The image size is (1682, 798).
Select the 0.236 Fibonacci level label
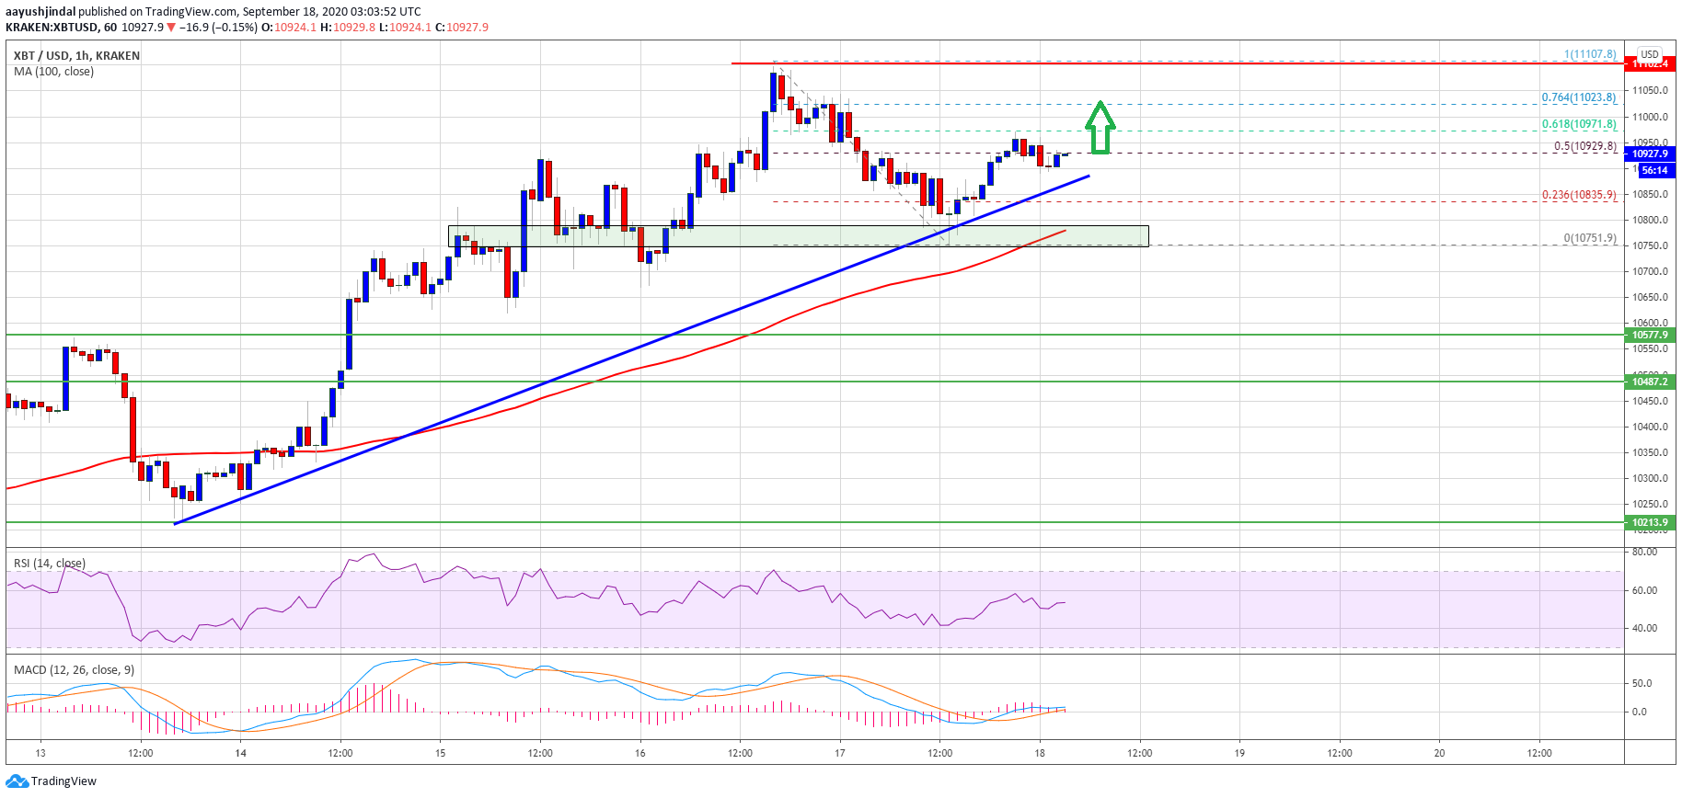click(x=1579, y=195)
